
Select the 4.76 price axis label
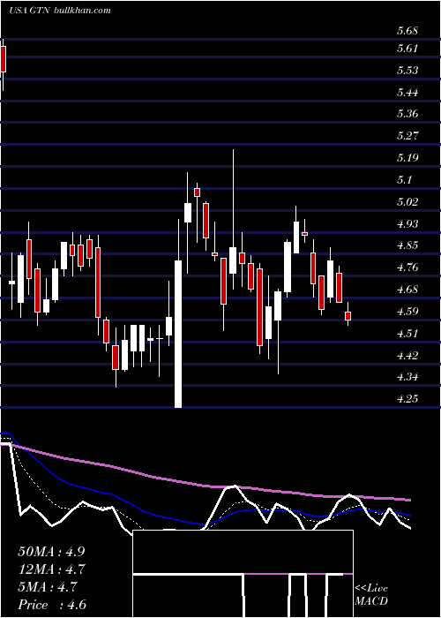[x=407, y=268]
